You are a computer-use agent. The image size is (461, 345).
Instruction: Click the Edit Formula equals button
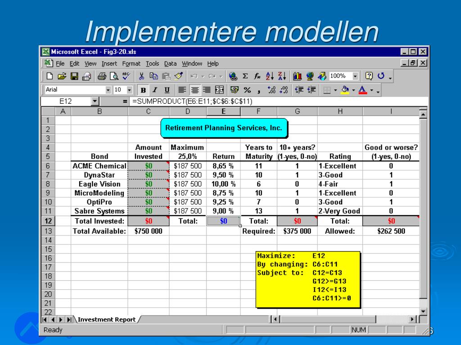click(x=125, y=102)
